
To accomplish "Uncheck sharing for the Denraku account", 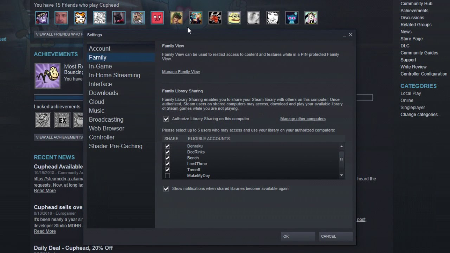I will click(167, 146).
